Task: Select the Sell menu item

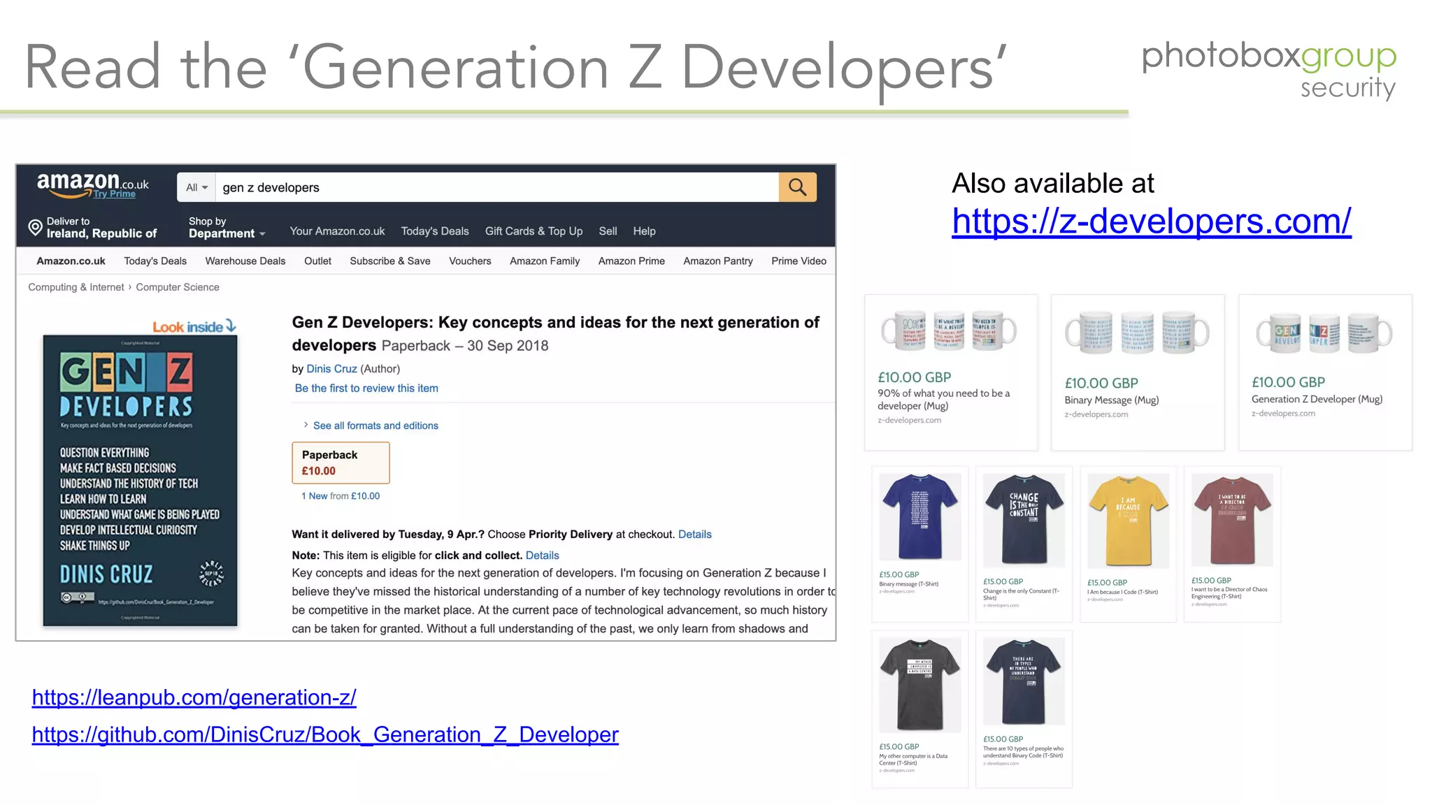Action: [x=608, y=231]
